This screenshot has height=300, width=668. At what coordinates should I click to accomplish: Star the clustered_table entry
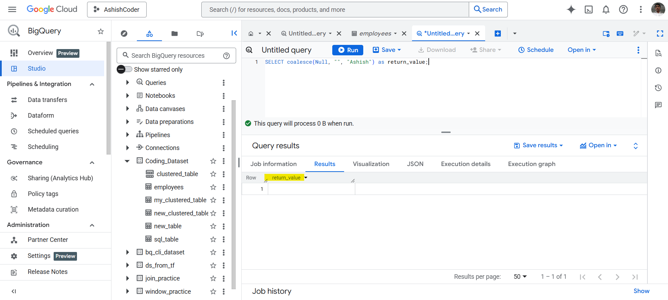pos(213,174)
